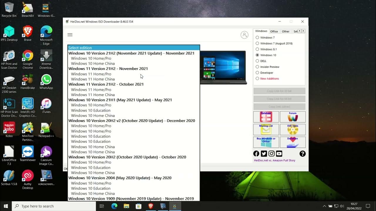Select TeamViewer desktop shortcut

click(x=28, y=154)
